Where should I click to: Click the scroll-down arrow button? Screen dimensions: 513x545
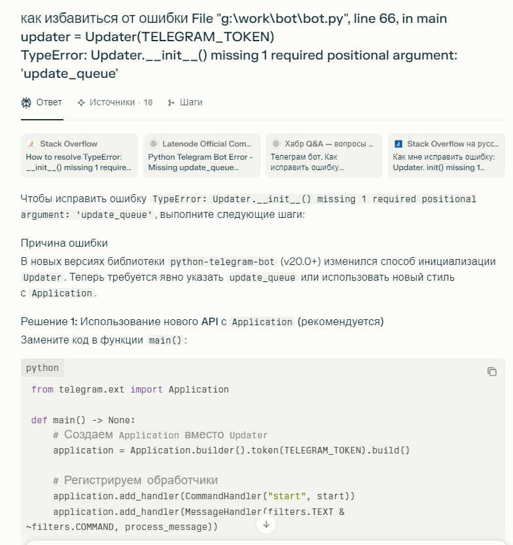click(266, 524)
